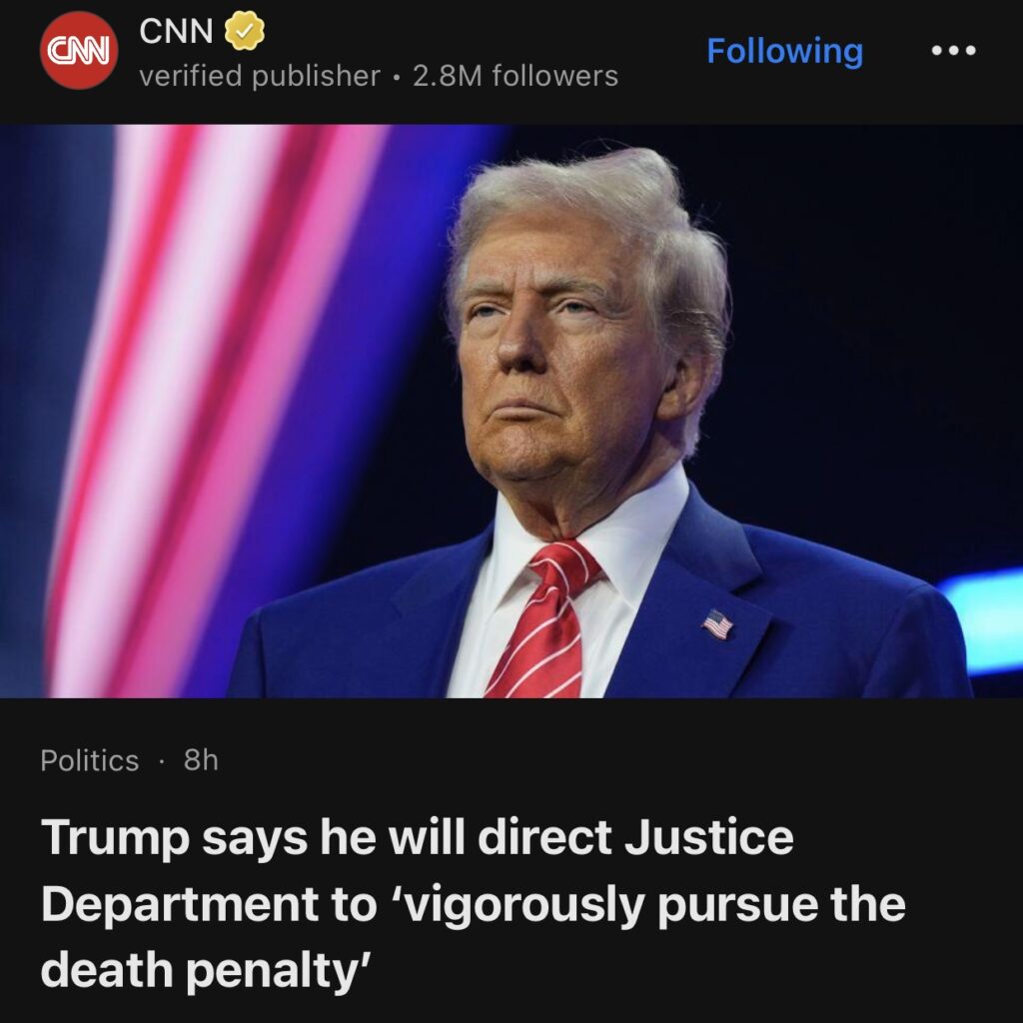Open the Politics category tag
Viewport: 1023px width, 1023px height.
pos(90,760)
